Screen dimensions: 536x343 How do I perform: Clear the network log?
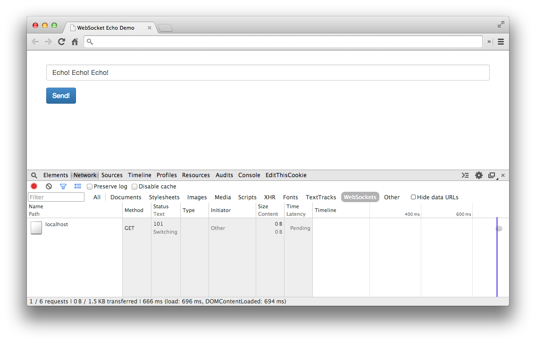click(x=49, y=187)
